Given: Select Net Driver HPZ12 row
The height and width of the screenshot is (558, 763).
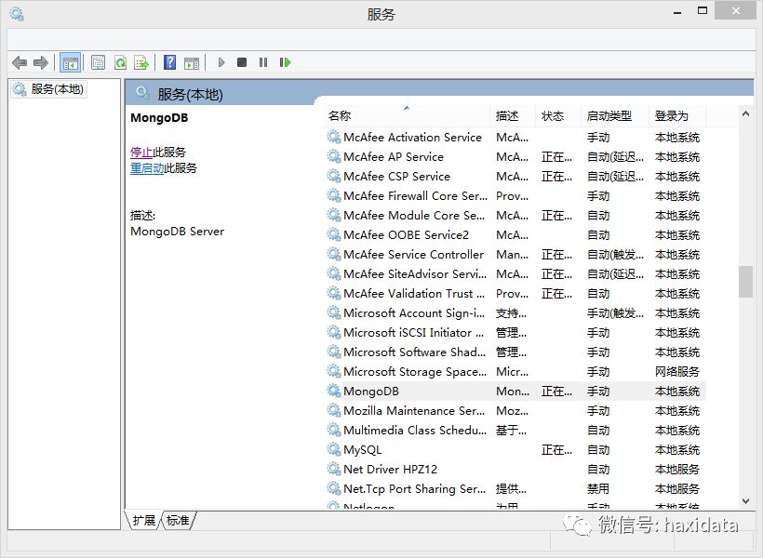Looking at the screenshot, I should pos(515,469).
